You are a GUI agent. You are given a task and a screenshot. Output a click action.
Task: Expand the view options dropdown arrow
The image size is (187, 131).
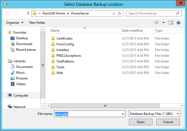(x=164, y=23)
